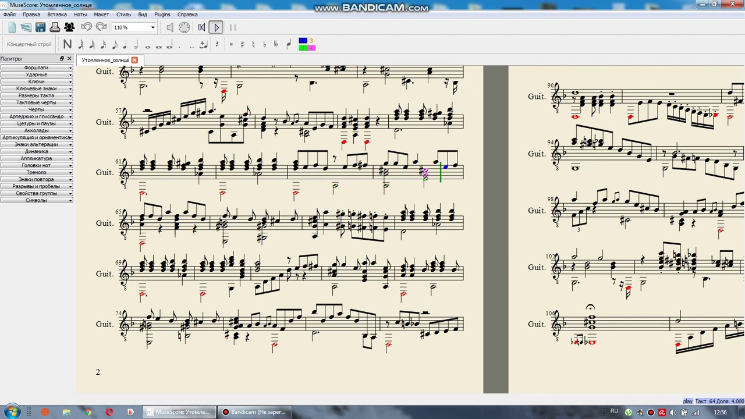
Task: Select voice 4 magenta swatch
Action: tap(311, 48)
